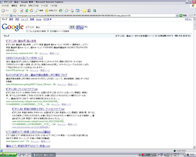Open the address bar dropdown arrow
196x157 pixels.
point(177,15)
